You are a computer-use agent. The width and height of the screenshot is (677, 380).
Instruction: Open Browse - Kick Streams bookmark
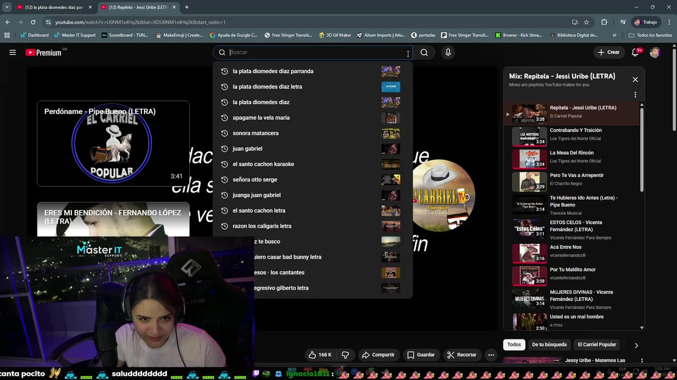click(518, 35)
